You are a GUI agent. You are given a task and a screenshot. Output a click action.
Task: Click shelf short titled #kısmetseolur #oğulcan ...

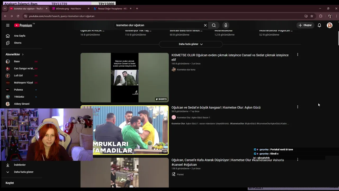coord(276,31)
